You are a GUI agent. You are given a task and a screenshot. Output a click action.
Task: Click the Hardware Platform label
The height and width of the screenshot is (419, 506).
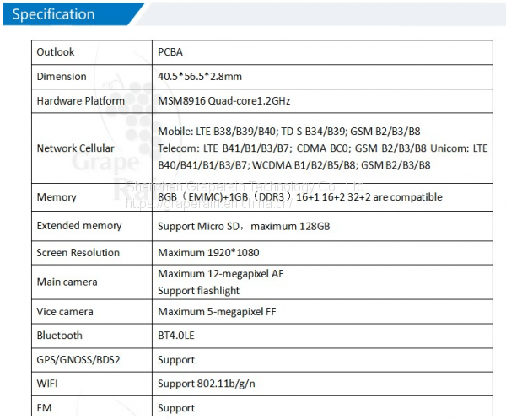(x=81, y=101)
